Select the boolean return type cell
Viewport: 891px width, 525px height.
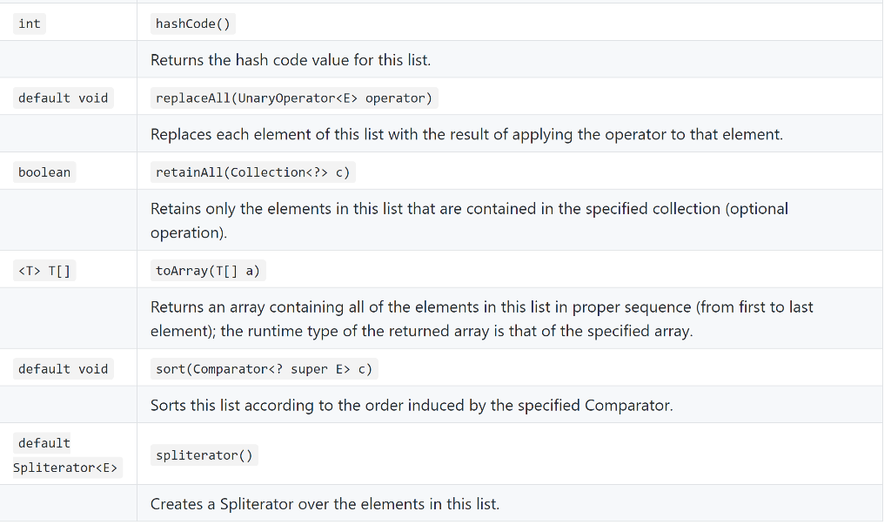coord(44,172)
